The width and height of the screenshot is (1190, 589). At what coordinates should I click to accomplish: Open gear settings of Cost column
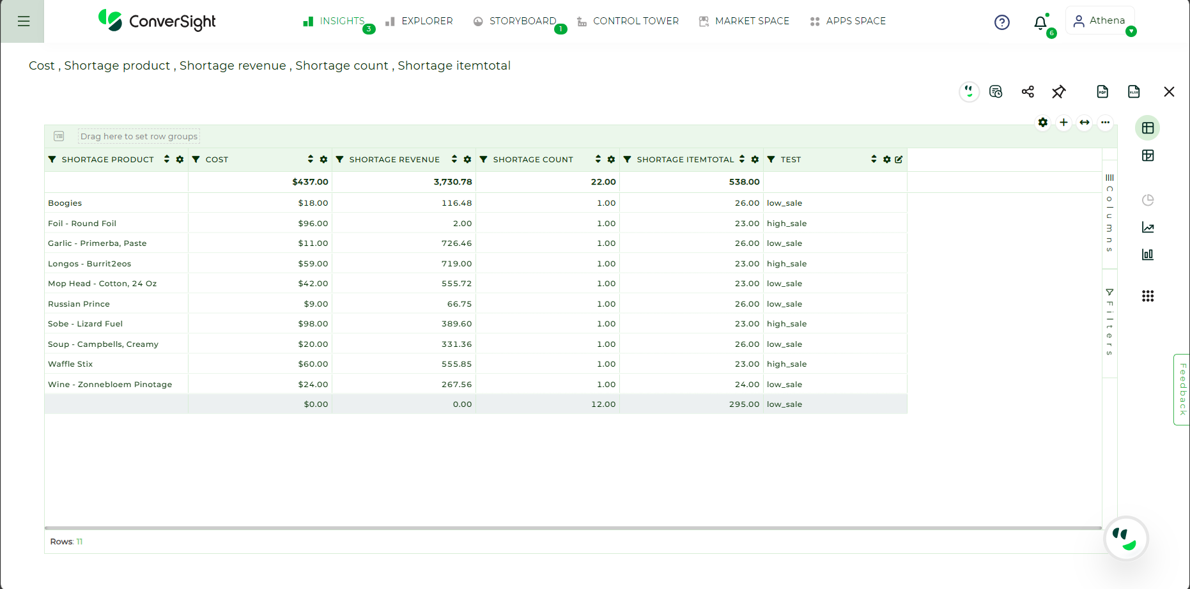click(x=323, y=160)
